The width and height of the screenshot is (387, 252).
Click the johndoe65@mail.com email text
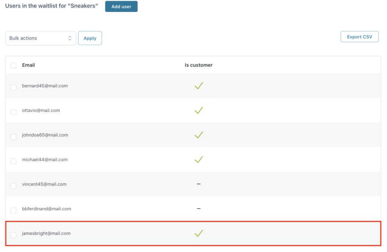tap(45, 135)
